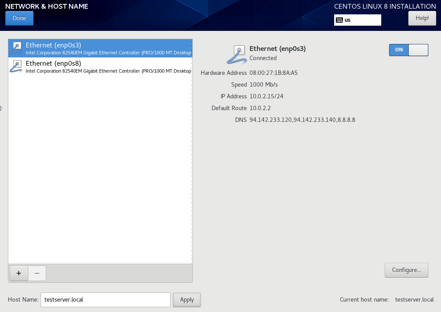Add a new network device with plus button
Image resolution: width=441 pixels, height=312 pixels.
click(19, 273)
